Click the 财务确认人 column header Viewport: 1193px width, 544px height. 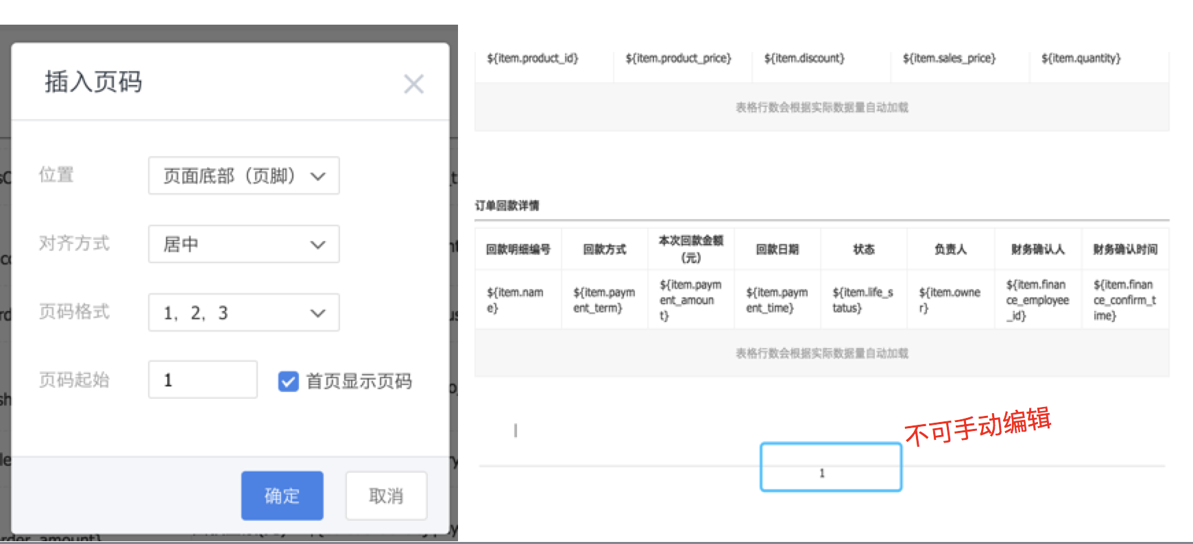tap(1038, 249)
